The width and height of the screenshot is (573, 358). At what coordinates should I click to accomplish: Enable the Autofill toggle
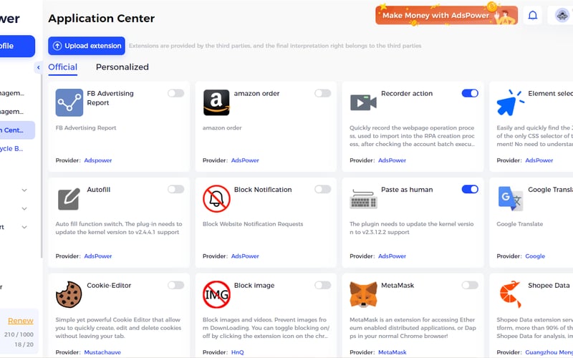coord(175,189)
